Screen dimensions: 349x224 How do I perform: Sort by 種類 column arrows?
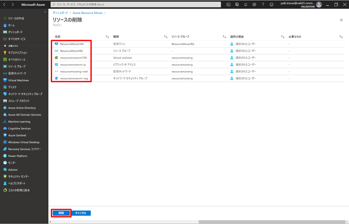[x=166, y=37]
